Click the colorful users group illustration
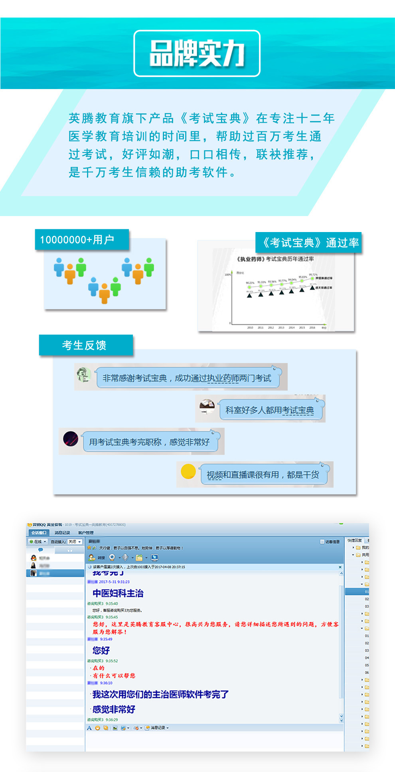The height and width of the screenshot is (772, 395). 105,280
